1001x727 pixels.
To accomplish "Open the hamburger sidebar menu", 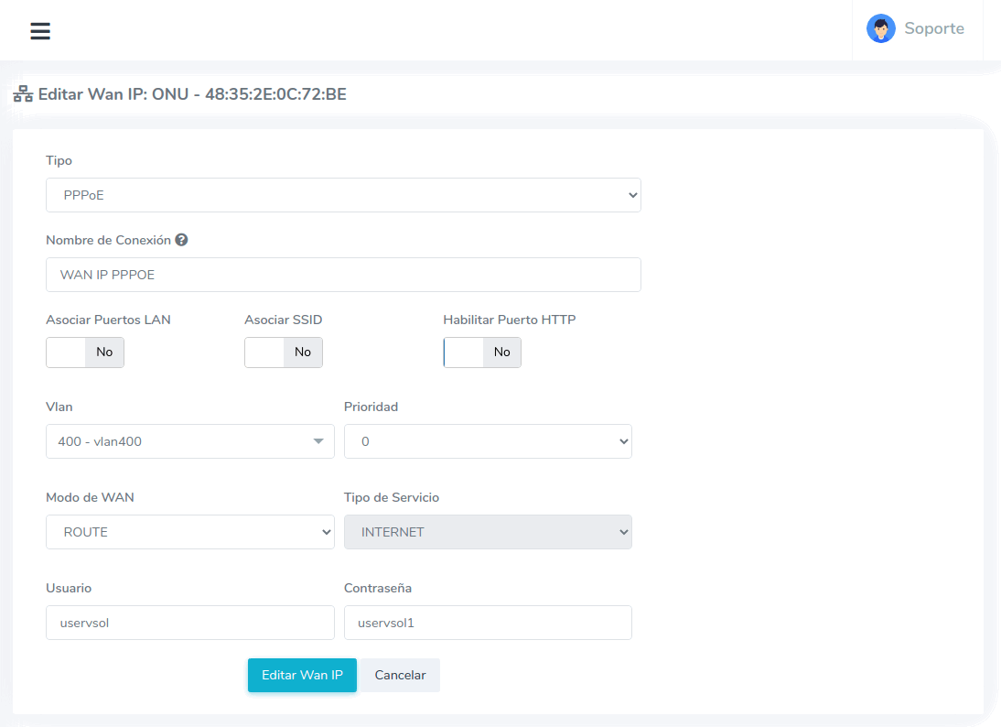I will pos(40,31).
